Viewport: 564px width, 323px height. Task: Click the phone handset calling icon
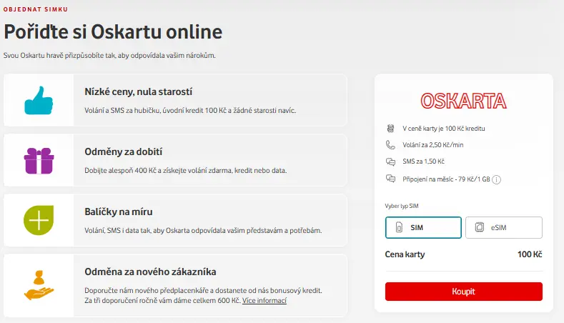coord(390,145)
